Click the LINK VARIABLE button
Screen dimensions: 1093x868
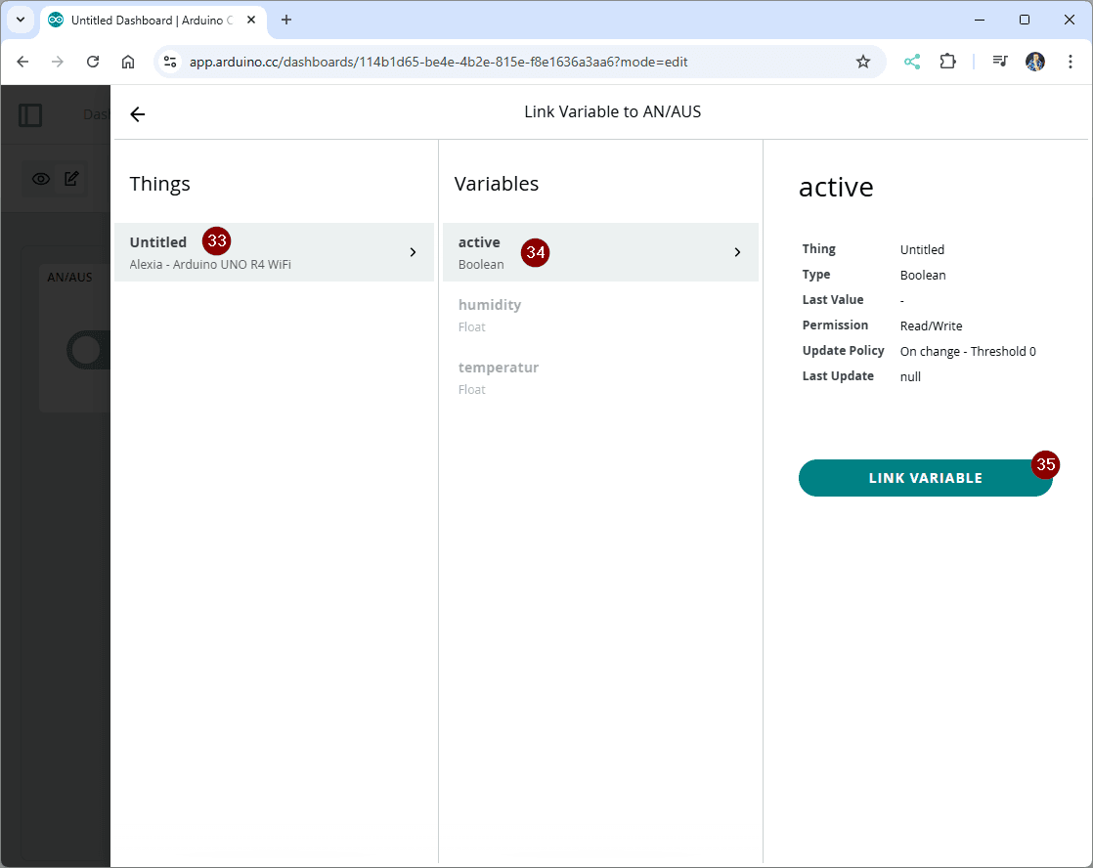click(925, 478)
